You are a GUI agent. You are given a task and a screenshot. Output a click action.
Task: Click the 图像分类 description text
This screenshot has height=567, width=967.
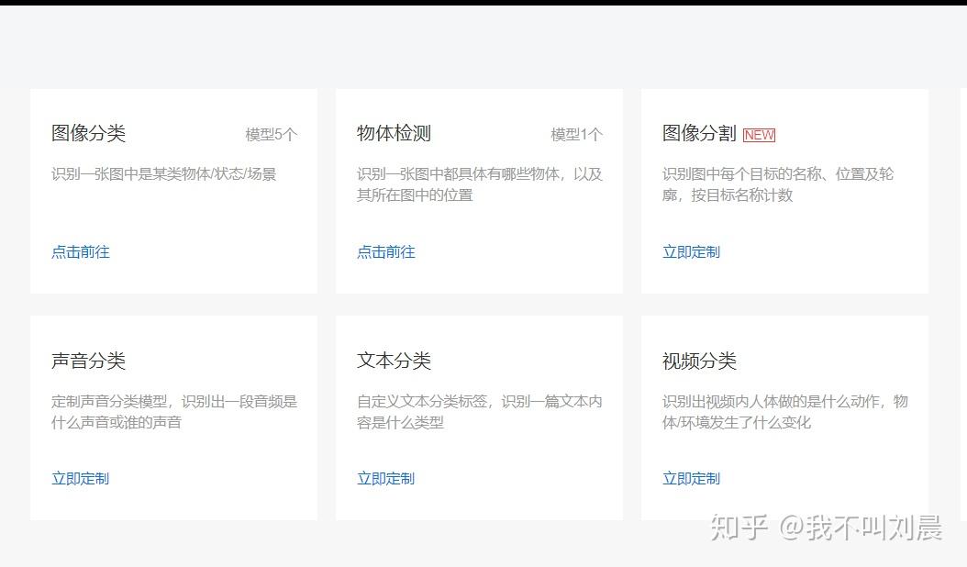pyautogui.click(x=164, y=174)
